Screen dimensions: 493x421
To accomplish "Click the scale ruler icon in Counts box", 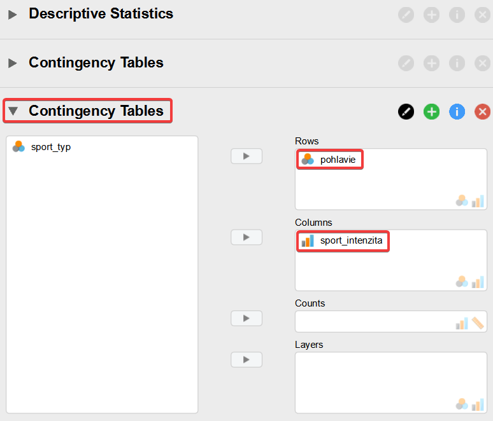I will click(478, 323).
